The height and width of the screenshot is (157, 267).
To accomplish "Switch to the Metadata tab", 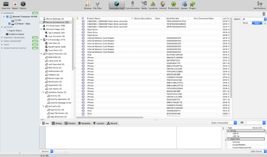I will pyautogui.click(x=84, y=123).
